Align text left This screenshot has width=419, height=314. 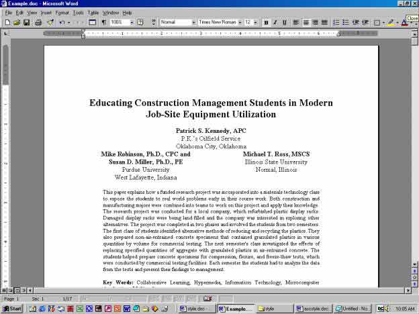(x=296, y=23)
